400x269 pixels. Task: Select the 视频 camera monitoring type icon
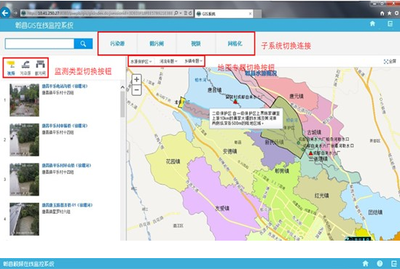[x=11, y=68]
